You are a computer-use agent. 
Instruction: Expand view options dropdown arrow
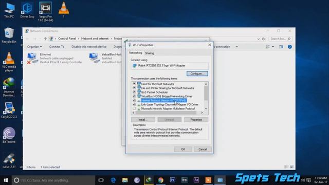pos(273,47)
